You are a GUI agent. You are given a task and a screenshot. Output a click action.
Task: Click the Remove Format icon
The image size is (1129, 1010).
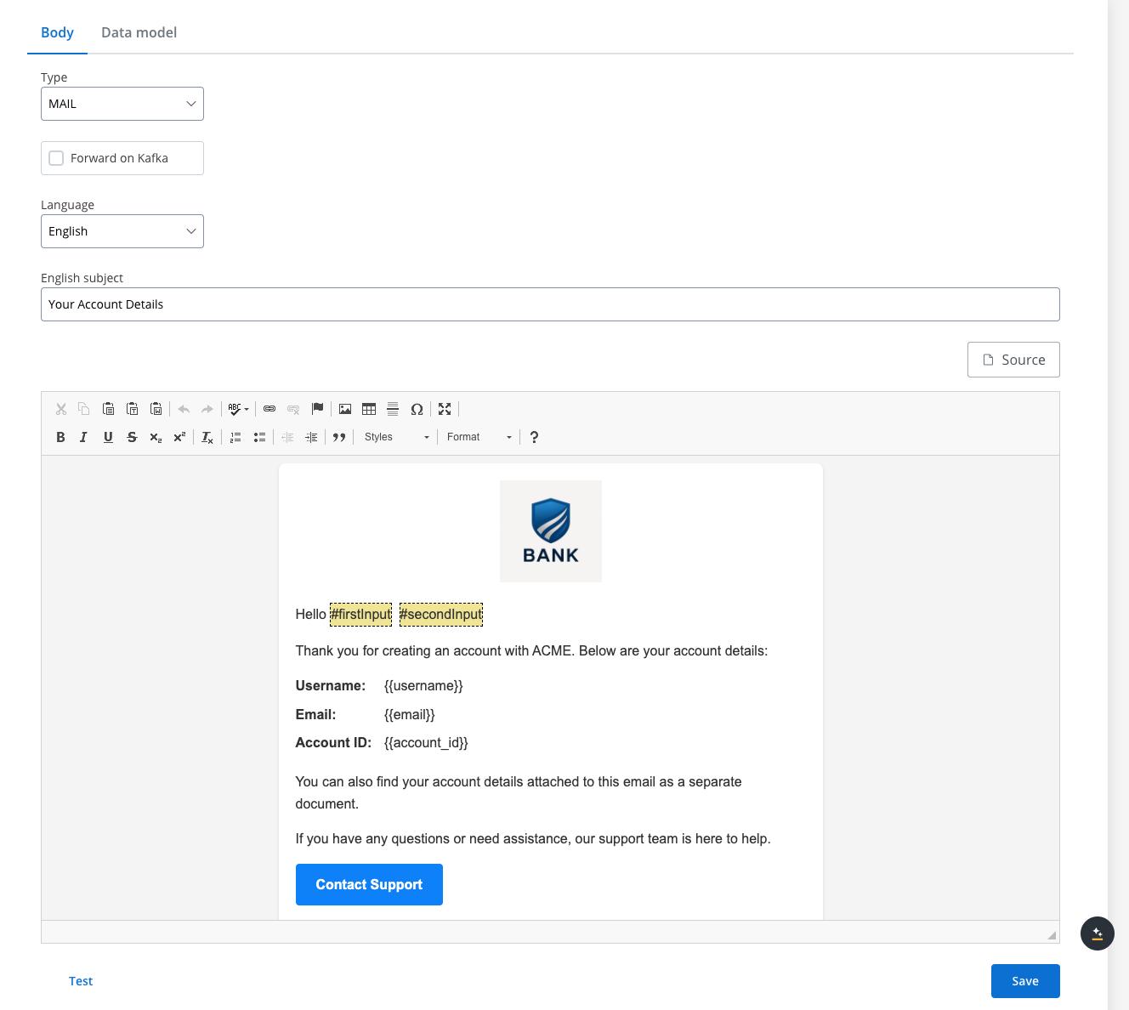[x=207, y=437]
